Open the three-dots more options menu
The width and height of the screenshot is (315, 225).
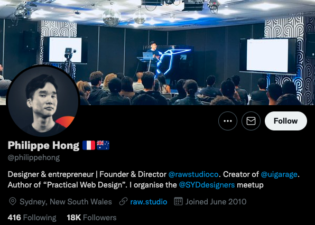click(228, 121)
